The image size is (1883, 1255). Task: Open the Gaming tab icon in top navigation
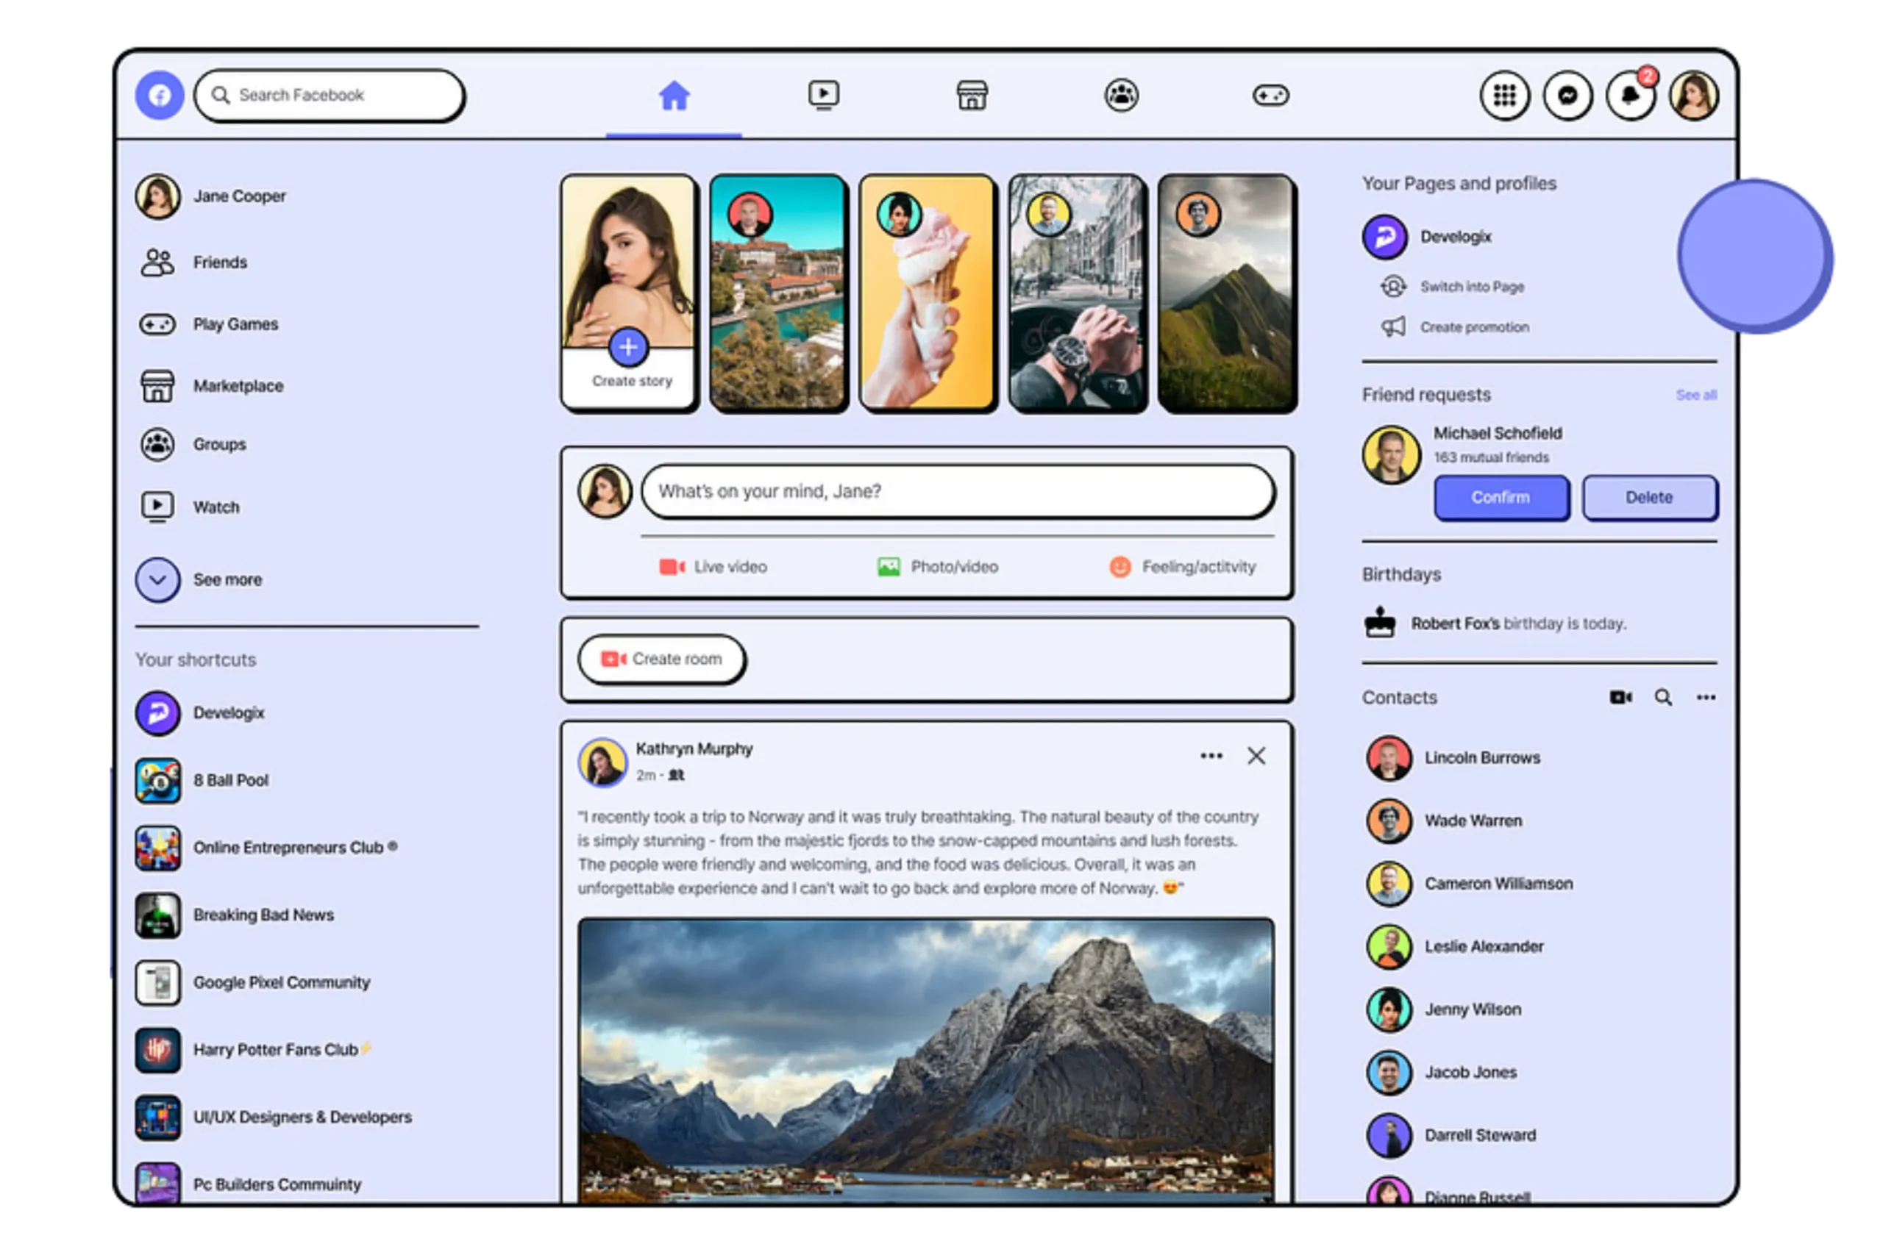coord(1271,94)
